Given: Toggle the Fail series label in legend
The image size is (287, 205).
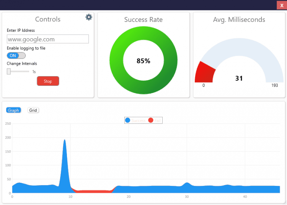Looking at the screenshot, I should [x=157, y=120].
